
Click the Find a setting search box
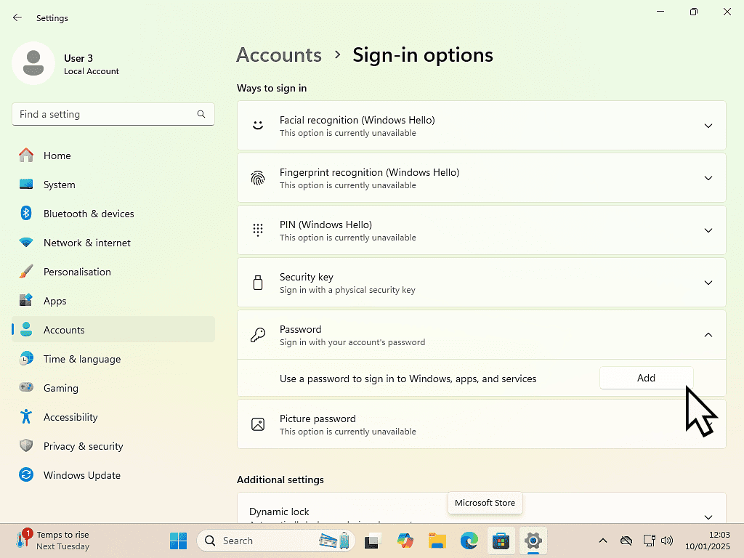(105, 114)
